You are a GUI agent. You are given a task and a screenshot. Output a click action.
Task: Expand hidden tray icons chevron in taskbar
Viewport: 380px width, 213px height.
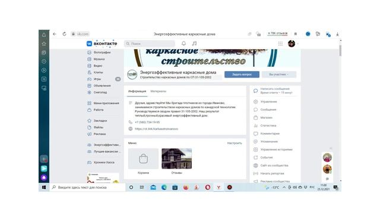(x=284, y=188)
